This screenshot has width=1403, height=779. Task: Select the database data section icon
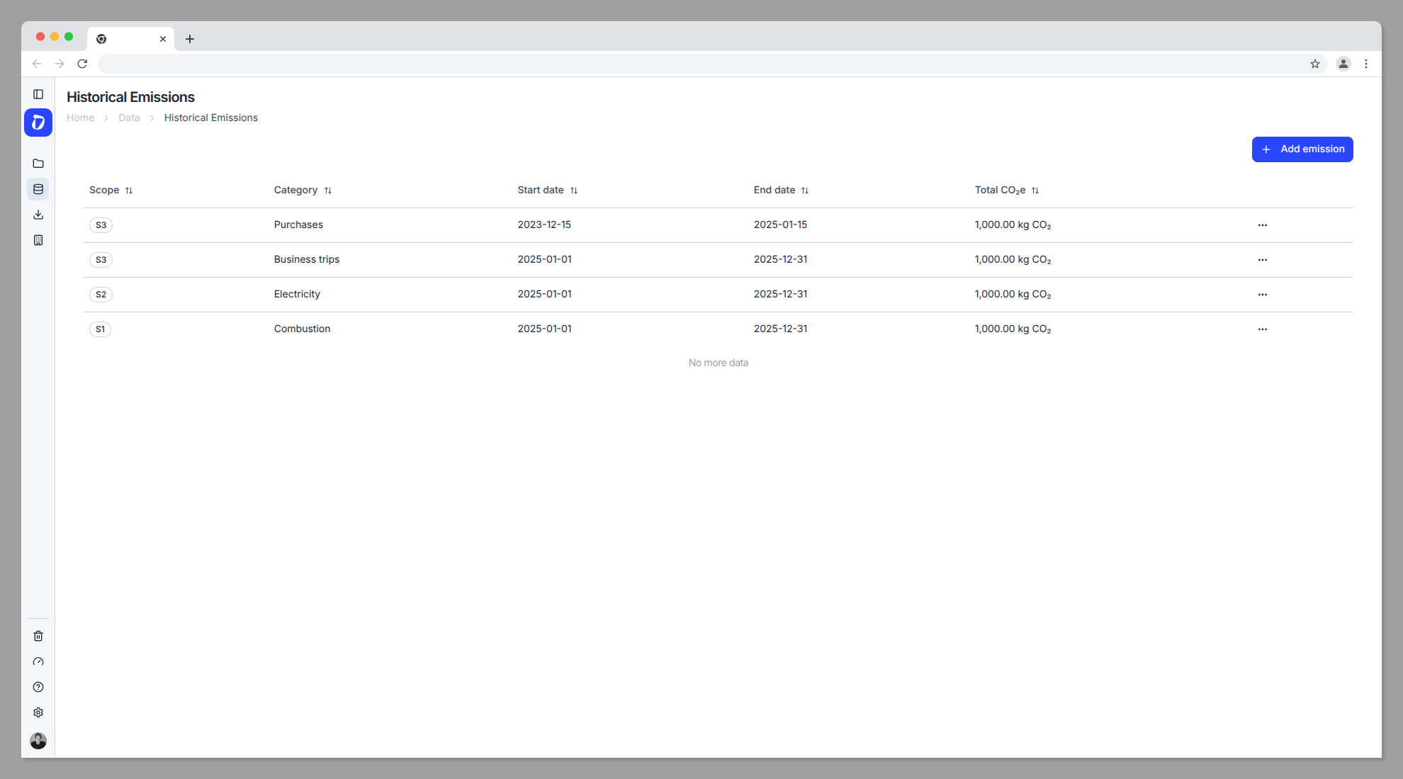point(38,188)
